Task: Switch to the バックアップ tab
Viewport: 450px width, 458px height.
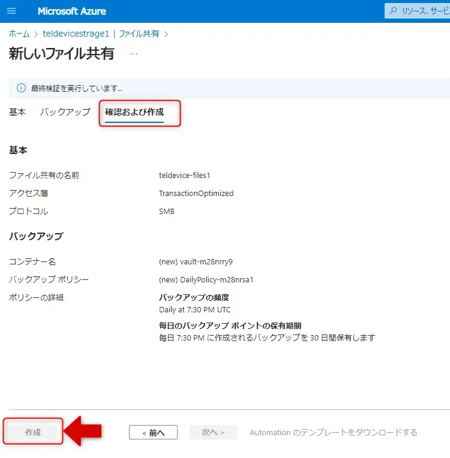Action: pos(65,112)
